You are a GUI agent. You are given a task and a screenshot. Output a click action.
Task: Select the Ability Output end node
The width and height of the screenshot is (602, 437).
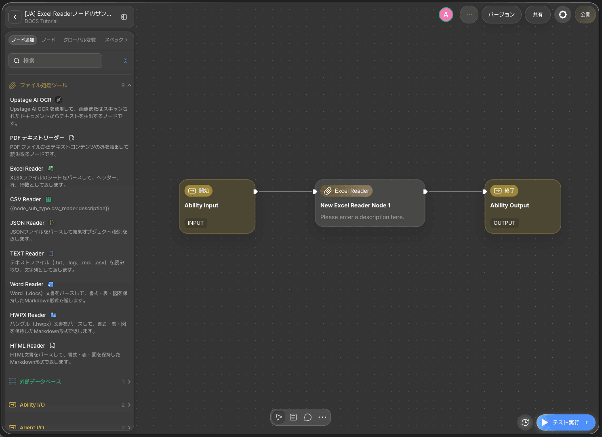tap(523, 206)
